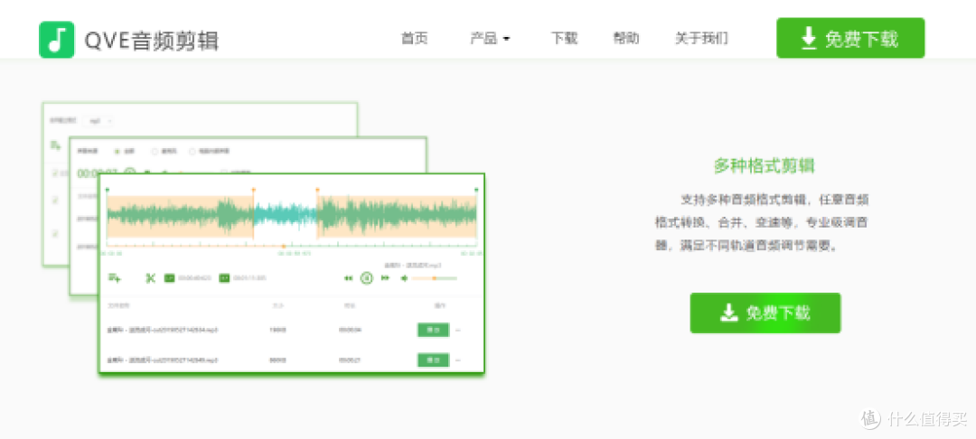Open the 关于我们 navigation item

point(701,39)
